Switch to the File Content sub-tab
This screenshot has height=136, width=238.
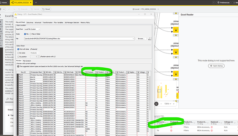(27, 61)
